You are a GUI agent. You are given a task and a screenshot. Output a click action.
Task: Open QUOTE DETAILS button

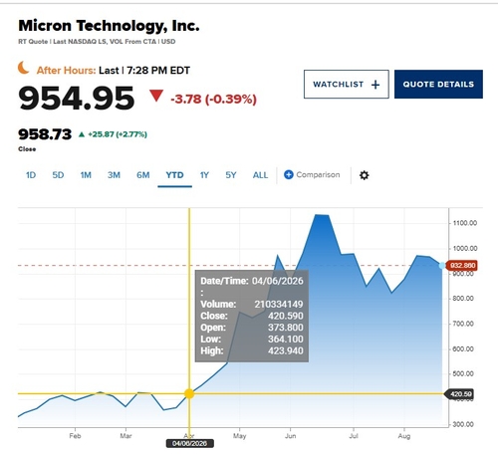[438, 85]
